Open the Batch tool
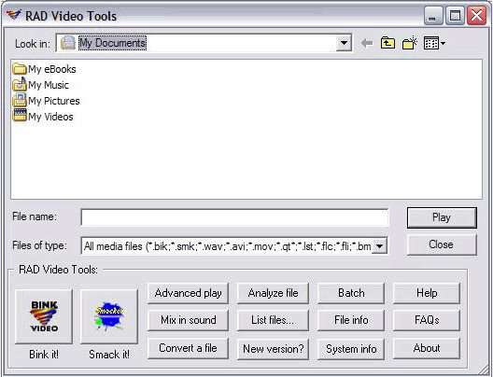493x377 pixels. tap(351, 293)
